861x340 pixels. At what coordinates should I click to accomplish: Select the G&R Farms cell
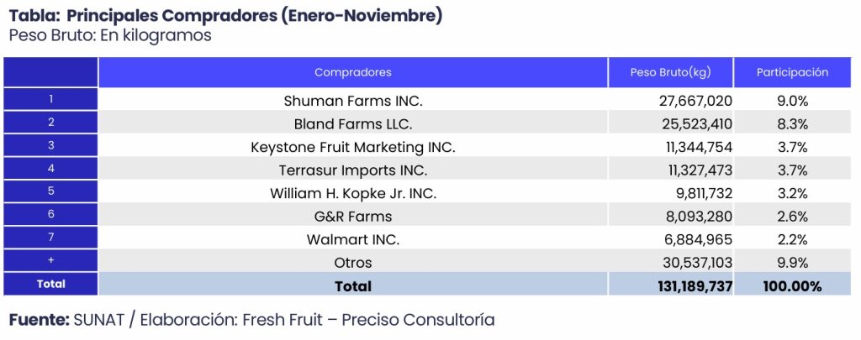click(x=353, y=217)
